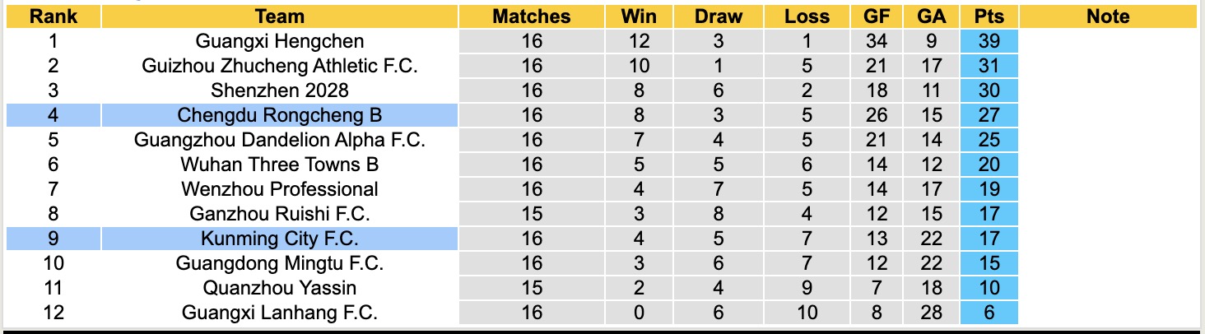
Task: Click Guangxi Lanhang F.C. team name
Action: (x=280, y=313)
